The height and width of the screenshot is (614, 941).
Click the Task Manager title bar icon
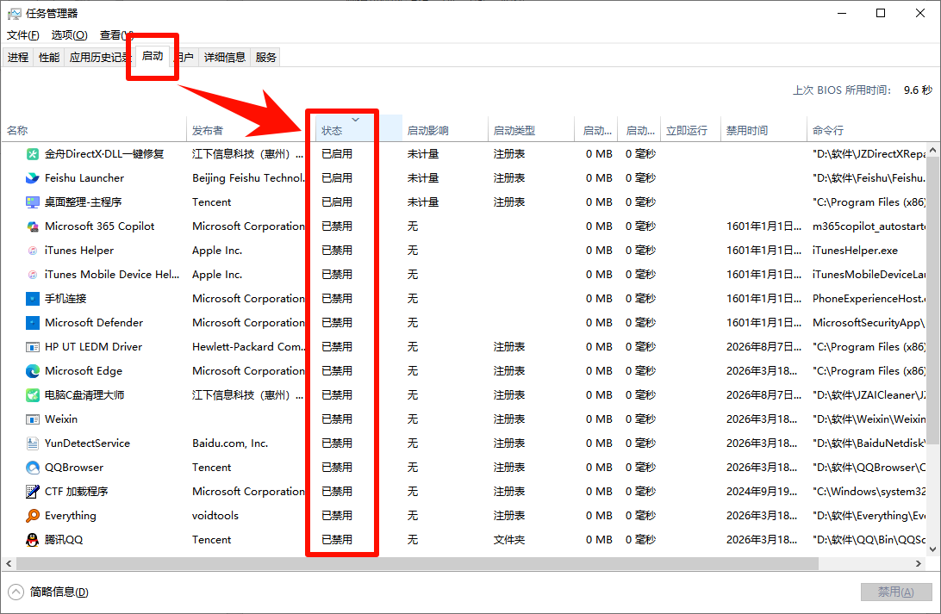click(14, 13)
